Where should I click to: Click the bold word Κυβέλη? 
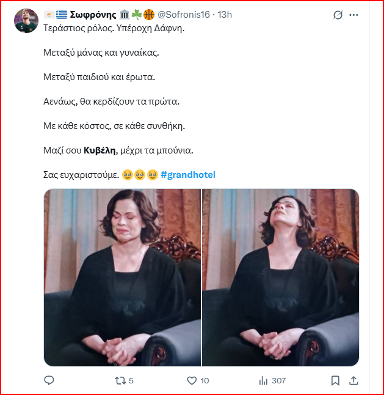click(x=100, y=150)
